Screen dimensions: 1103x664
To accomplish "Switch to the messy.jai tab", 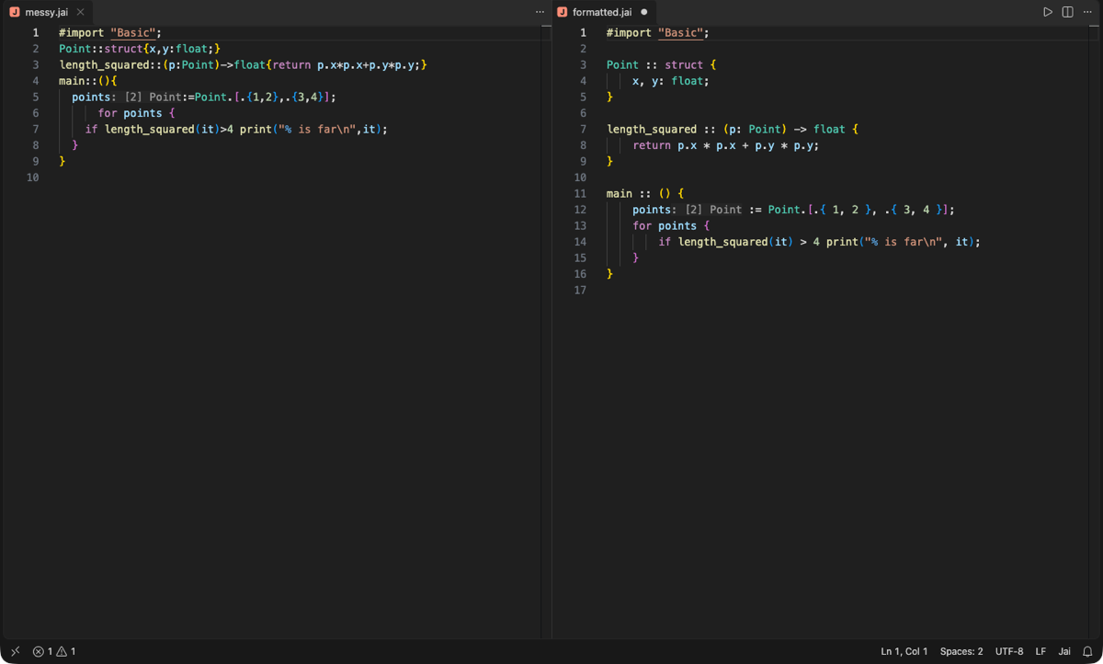I will tap(46, 12).
